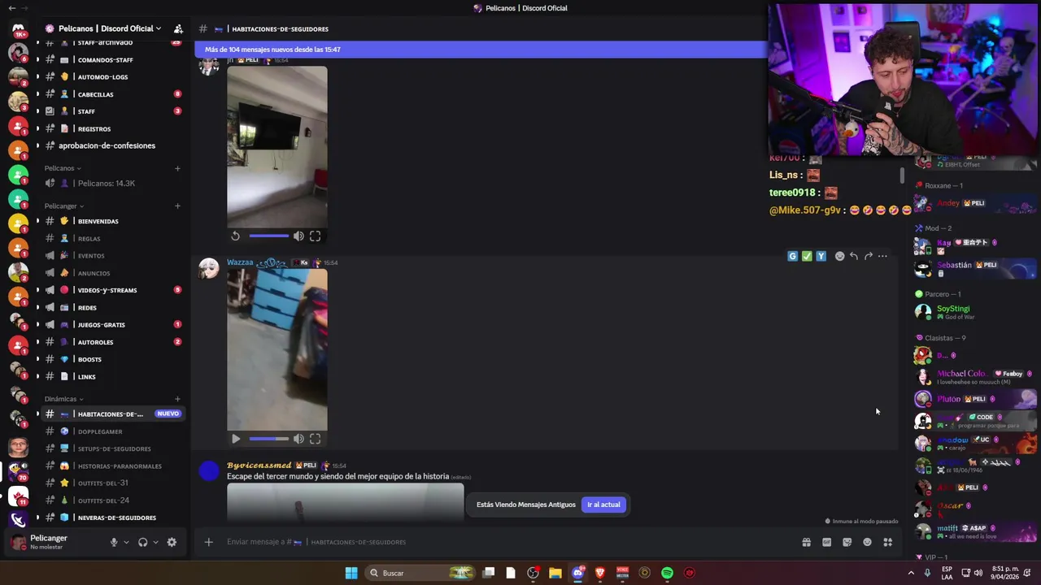The height and width of the screenshot is (585, 1041).
Task: Open microphone input options arrow
Action: (126, 542)
